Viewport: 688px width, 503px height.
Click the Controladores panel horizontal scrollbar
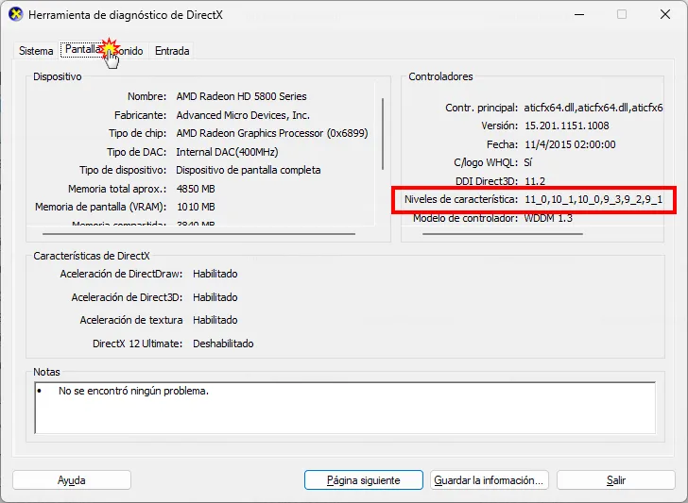coord(503,234)
